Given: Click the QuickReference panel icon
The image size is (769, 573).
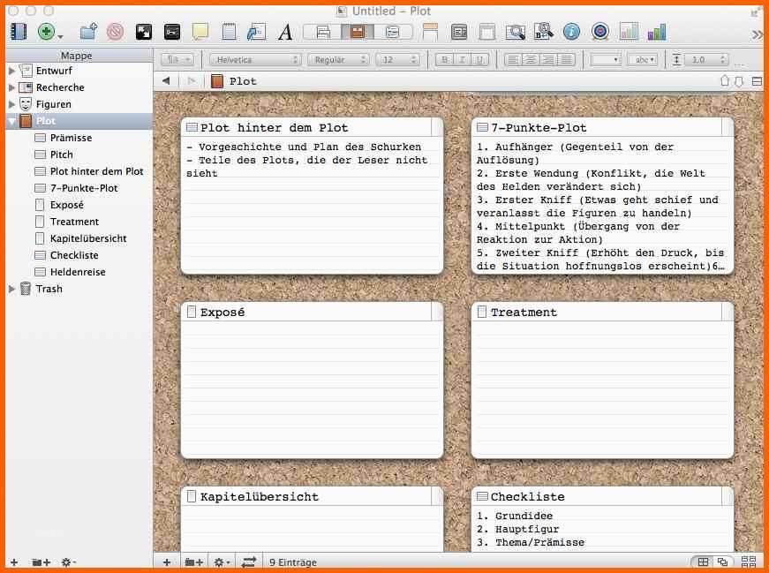Looking at the screenshot, I should coord(256,32).
